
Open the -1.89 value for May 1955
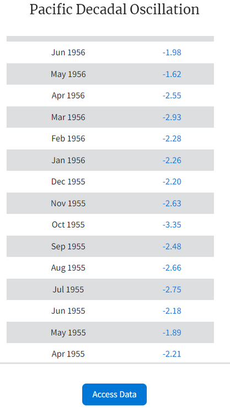click(172, 333)
